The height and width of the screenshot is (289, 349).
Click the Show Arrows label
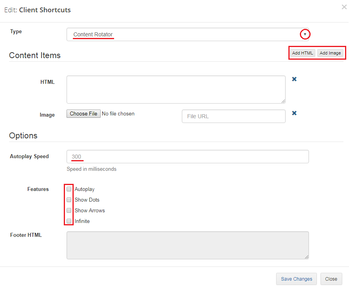click(90, 210)
